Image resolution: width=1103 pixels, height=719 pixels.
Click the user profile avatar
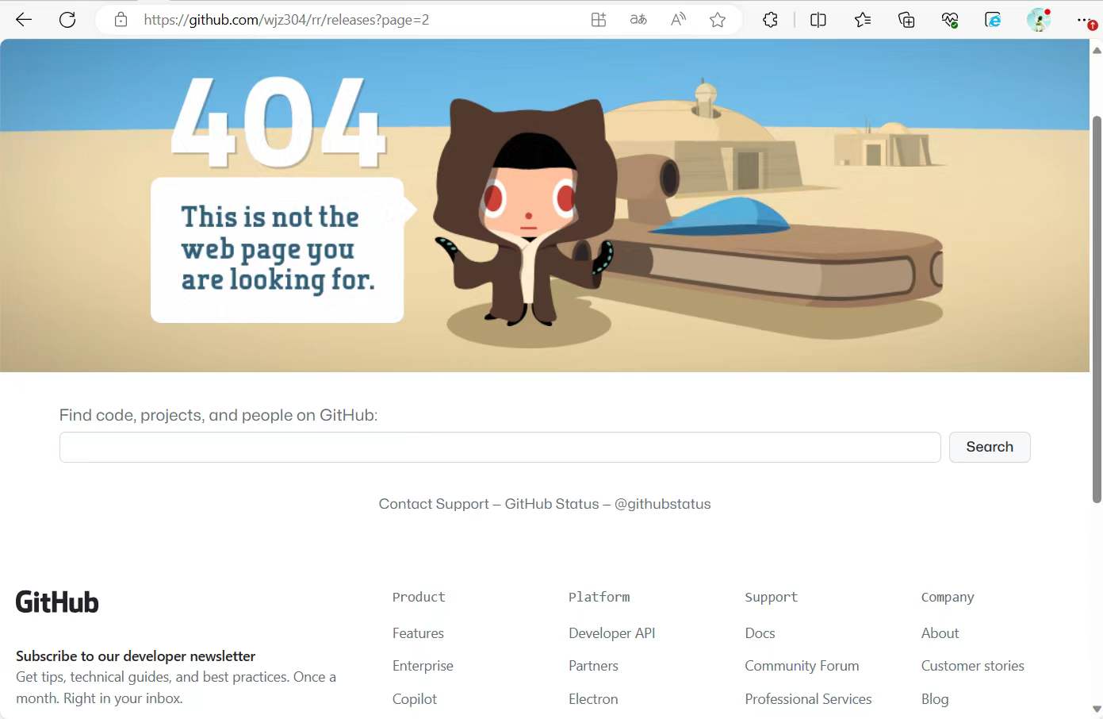pos(1037,20)
